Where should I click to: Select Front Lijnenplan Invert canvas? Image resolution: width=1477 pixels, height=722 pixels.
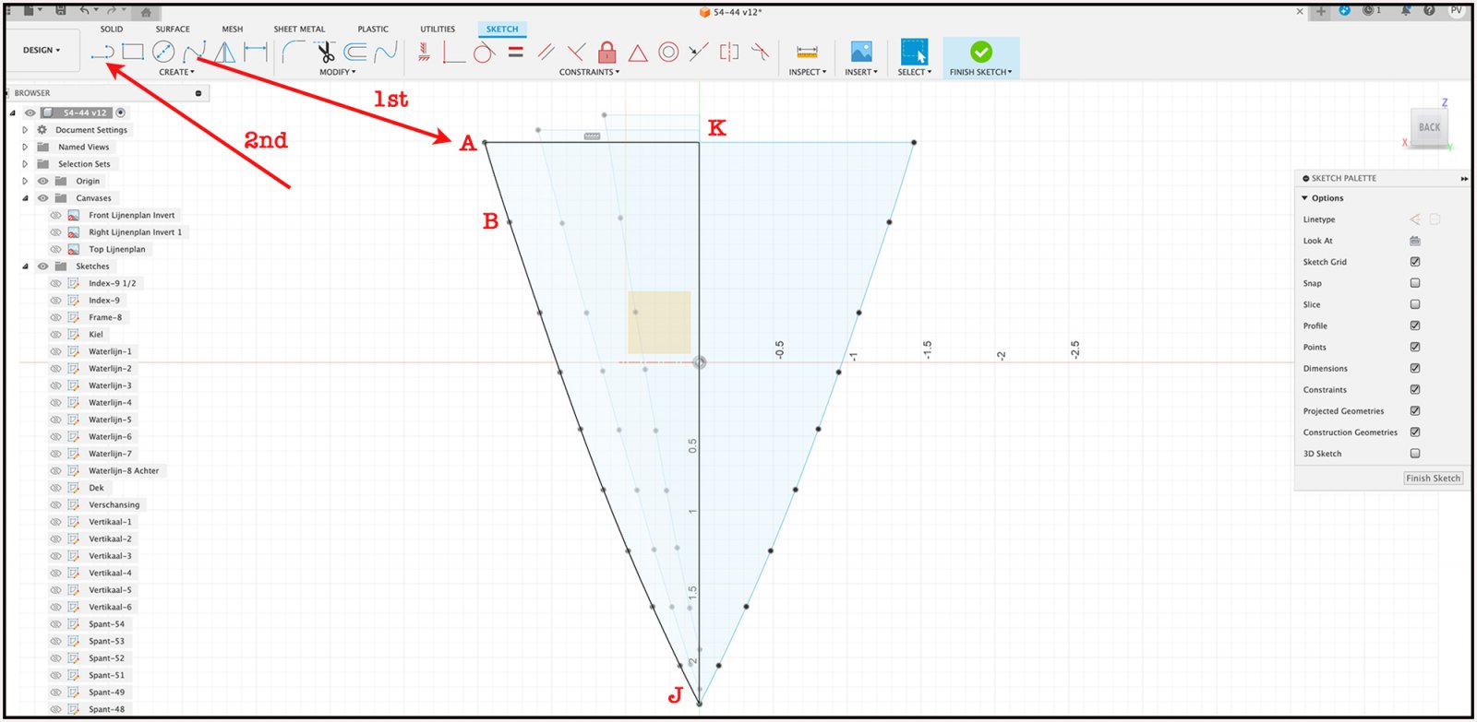131,216
